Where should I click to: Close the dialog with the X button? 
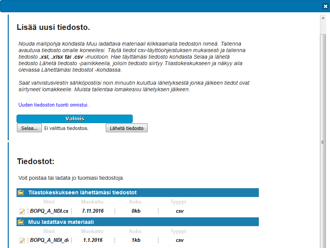coord(325,6)
